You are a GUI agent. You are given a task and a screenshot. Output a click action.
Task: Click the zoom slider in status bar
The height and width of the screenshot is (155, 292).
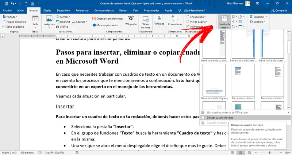268,152
